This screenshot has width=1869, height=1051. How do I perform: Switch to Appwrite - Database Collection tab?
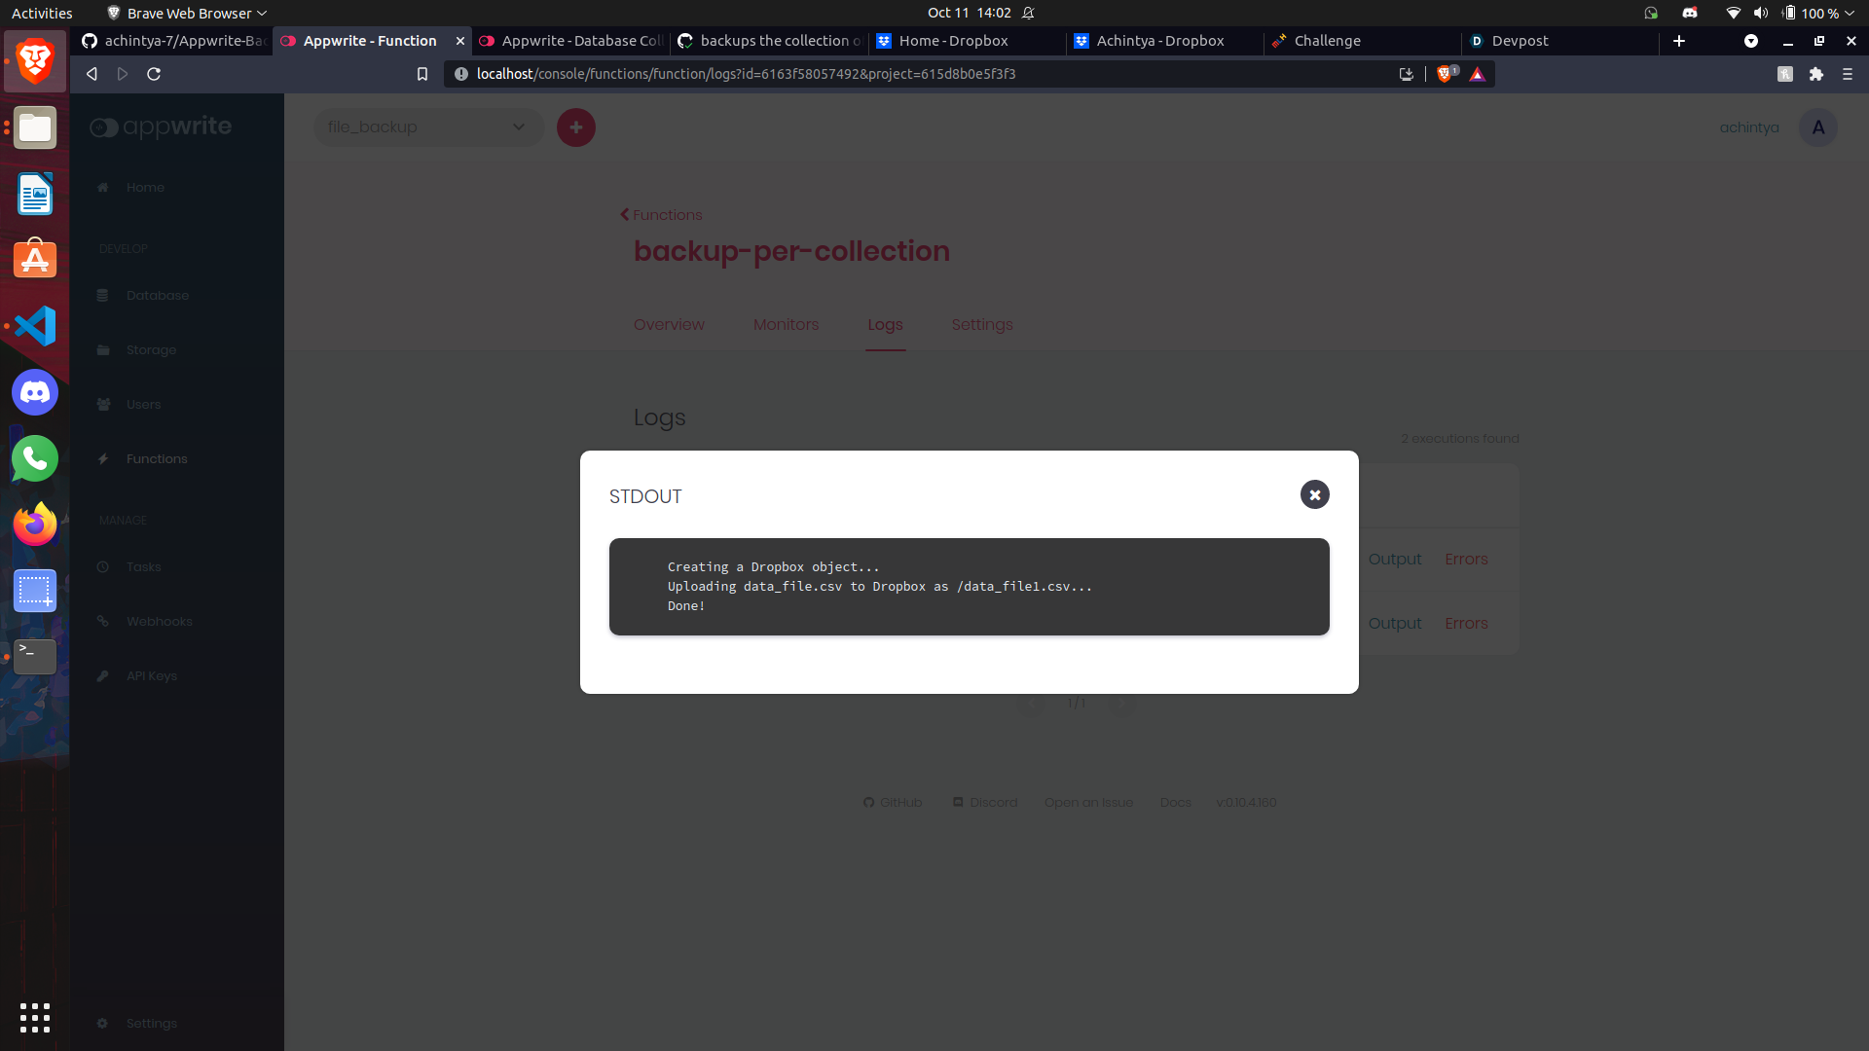coord(574,41)
